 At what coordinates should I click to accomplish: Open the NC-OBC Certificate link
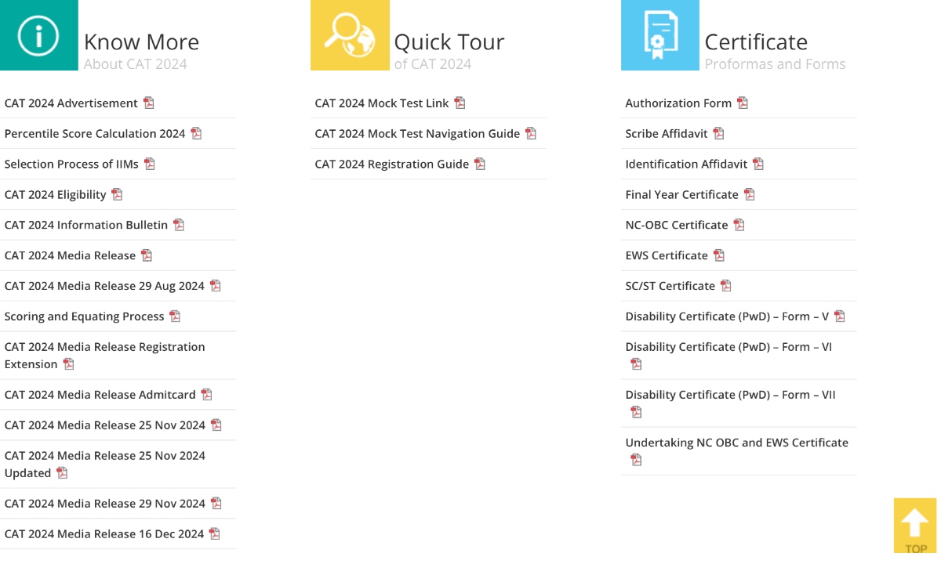tap(677, 226)
